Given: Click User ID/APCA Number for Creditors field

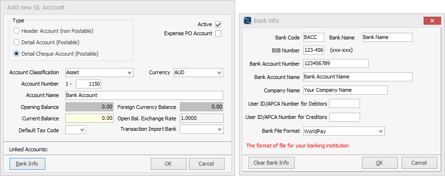Looking at the screenshot, I should pyautogui.click(x=344, y=117).
